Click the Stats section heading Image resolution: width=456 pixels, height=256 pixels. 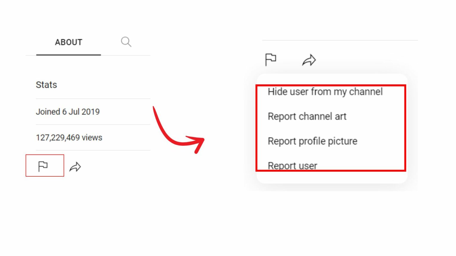pos(46,85)
